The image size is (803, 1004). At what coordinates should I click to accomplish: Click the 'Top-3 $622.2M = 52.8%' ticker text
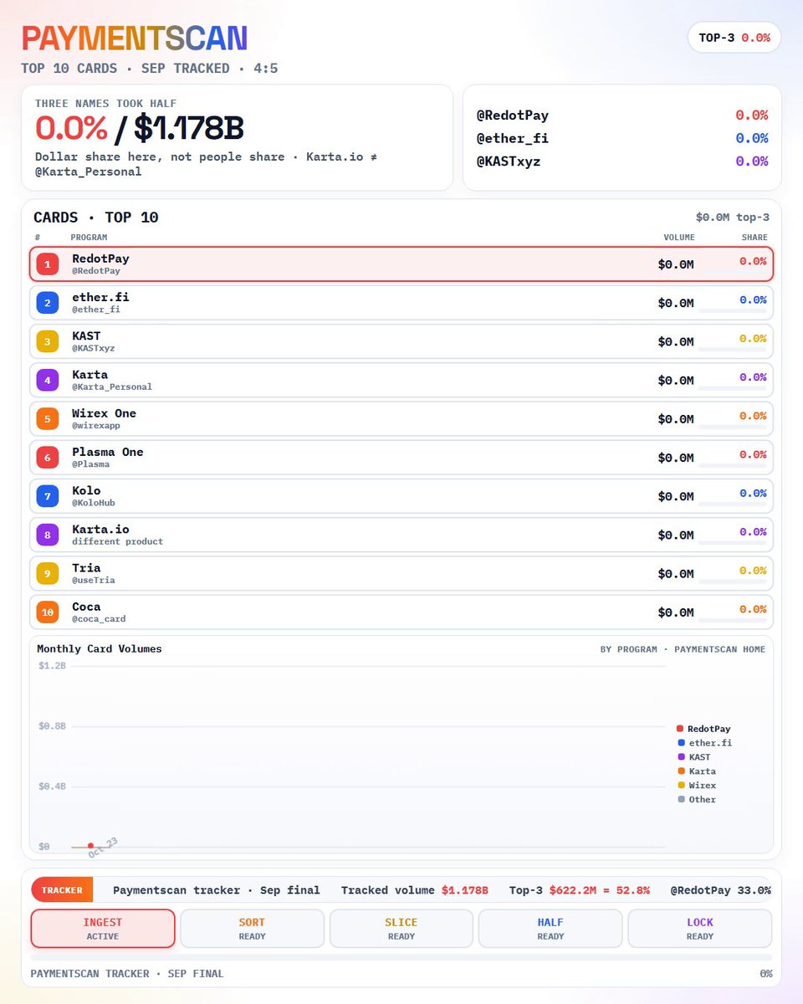tap(580, 890)
